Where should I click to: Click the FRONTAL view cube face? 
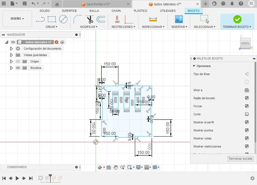245,43
